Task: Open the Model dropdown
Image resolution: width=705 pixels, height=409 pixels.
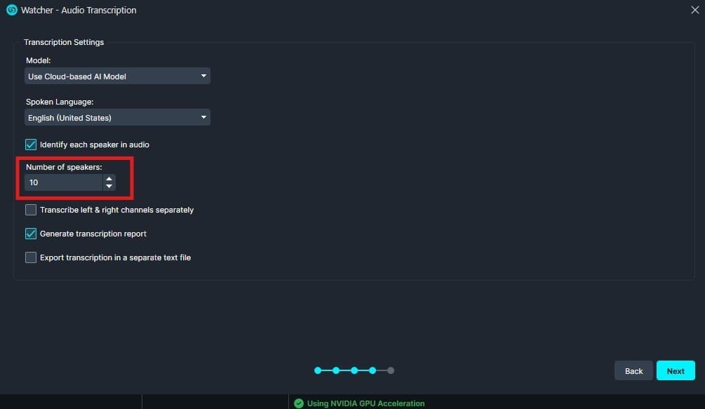Action: (117, 76)
